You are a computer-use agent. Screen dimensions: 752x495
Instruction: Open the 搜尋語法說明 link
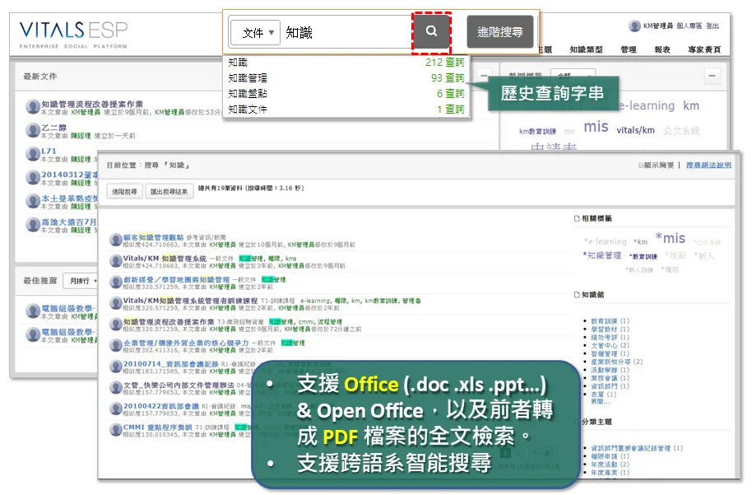point(708,166)
